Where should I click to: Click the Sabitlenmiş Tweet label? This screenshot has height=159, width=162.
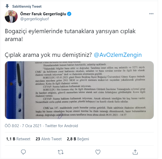27,6
